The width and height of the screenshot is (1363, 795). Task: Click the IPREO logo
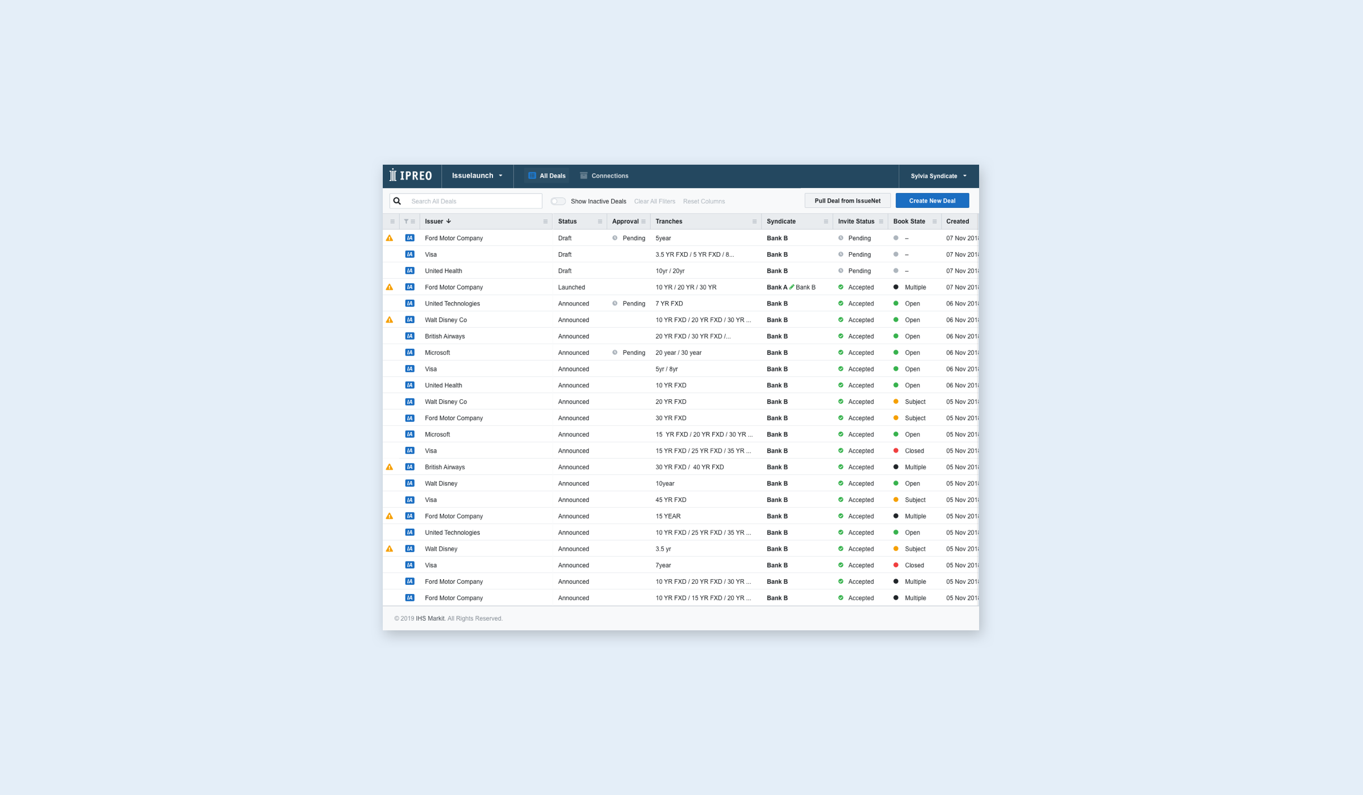(x=411, y=176)
